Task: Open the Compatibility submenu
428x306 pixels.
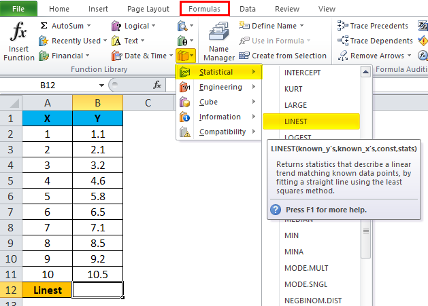Action: click(219, 132)
